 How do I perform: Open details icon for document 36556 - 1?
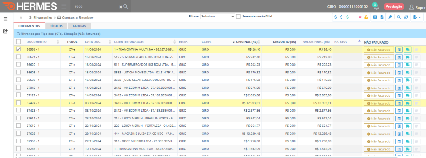(x=399, y=50)
